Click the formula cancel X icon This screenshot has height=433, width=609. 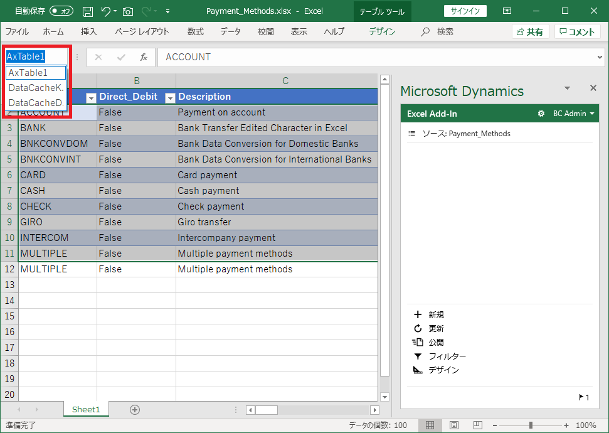click(x=98, y=58)
